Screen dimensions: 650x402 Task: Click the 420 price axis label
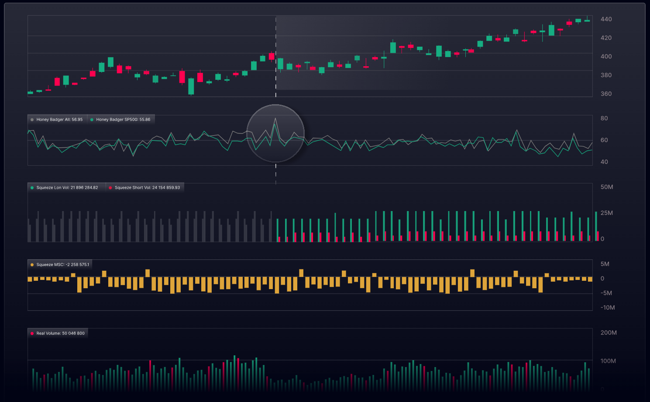[606, 38]
